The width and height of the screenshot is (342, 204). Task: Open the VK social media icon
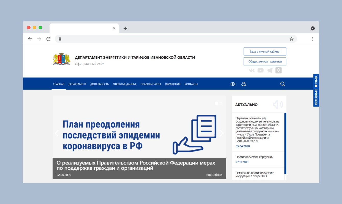pyautogui.click(x=251, y=70)
